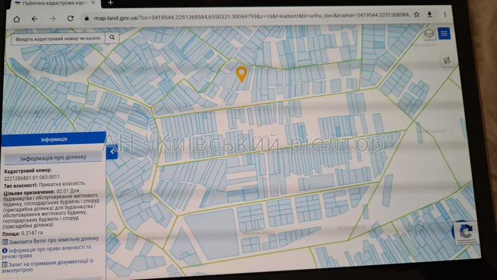
Task: Collapse the info panel with arrow button
Action: (x=112, y=152)
